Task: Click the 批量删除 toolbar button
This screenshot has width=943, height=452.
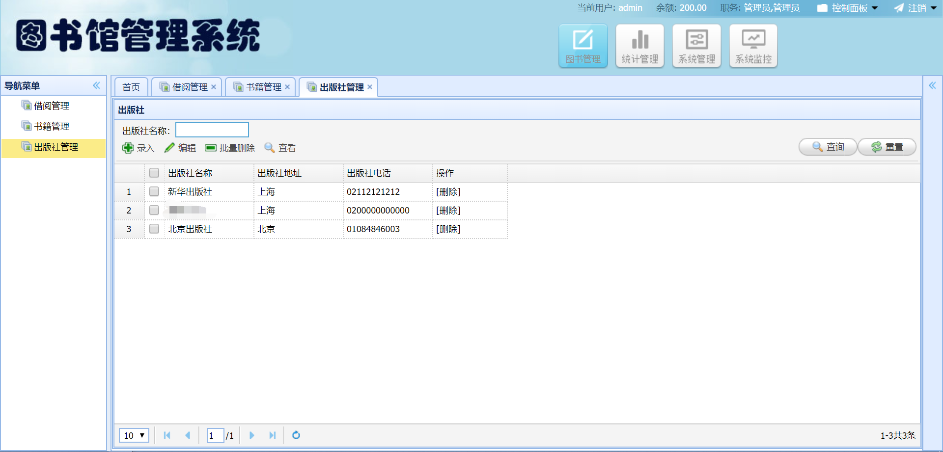Action: (230, 148)
